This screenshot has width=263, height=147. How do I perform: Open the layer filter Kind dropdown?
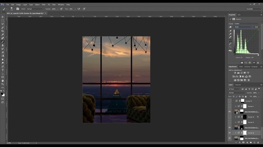(x=235, y=89)
